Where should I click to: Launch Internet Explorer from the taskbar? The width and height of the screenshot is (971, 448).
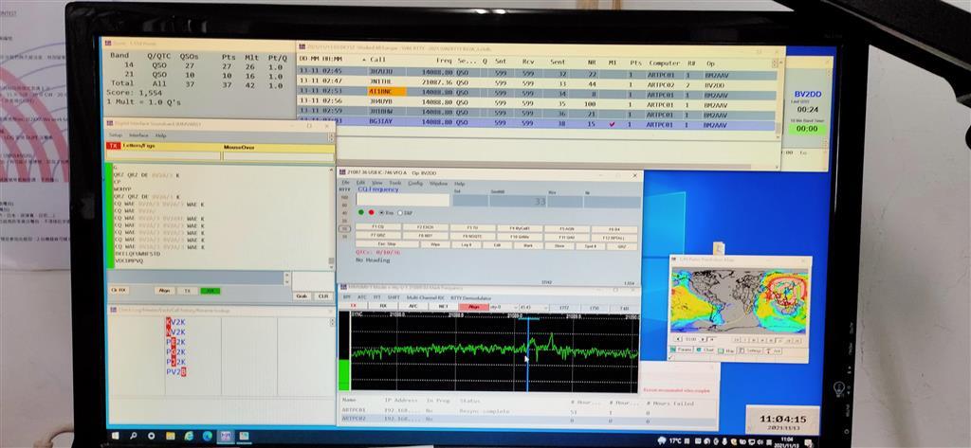click(189, 436)
